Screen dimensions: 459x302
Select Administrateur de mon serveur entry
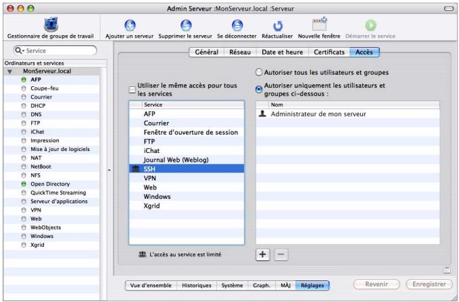347,114
